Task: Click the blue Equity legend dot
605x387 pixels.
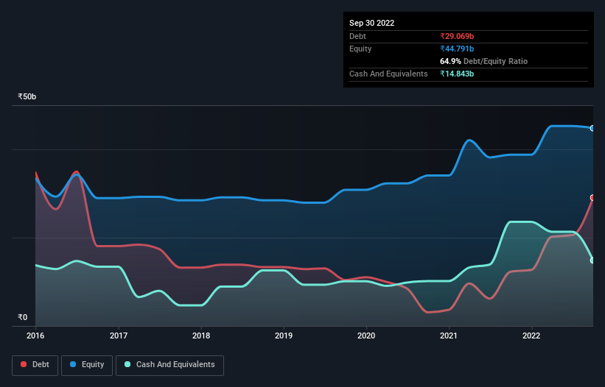Action: pos(73,364)
